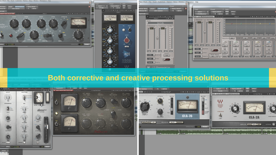276x155 pixels.
Task: Toggle the BLUEY revision on CLA-76
Action: (x=172, y=122)
